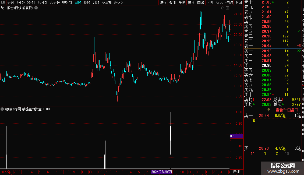Viewport: 304px width, 175px height.
Task: Switch to 分时 intraday chart
Action: click(11, 2)
